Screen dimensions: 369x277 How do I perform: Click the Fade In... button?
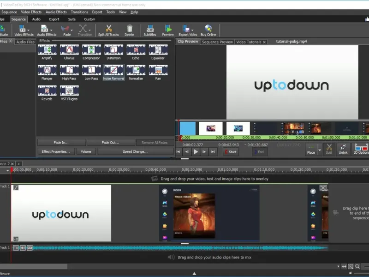[x=61, y=143]
